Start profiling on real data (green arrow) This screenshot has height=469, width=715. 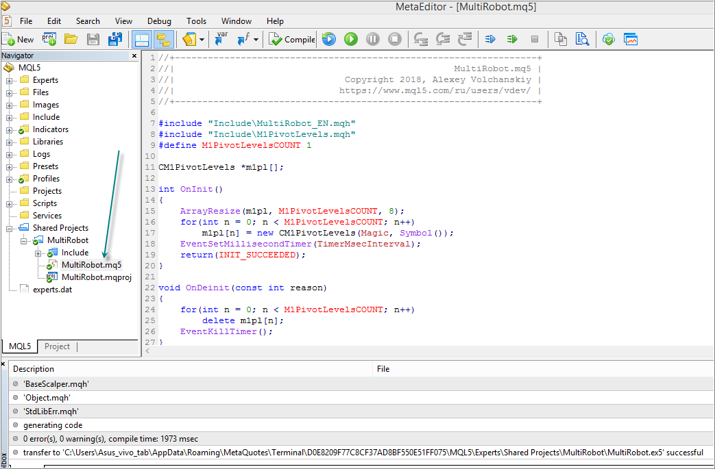click(512, 40)
